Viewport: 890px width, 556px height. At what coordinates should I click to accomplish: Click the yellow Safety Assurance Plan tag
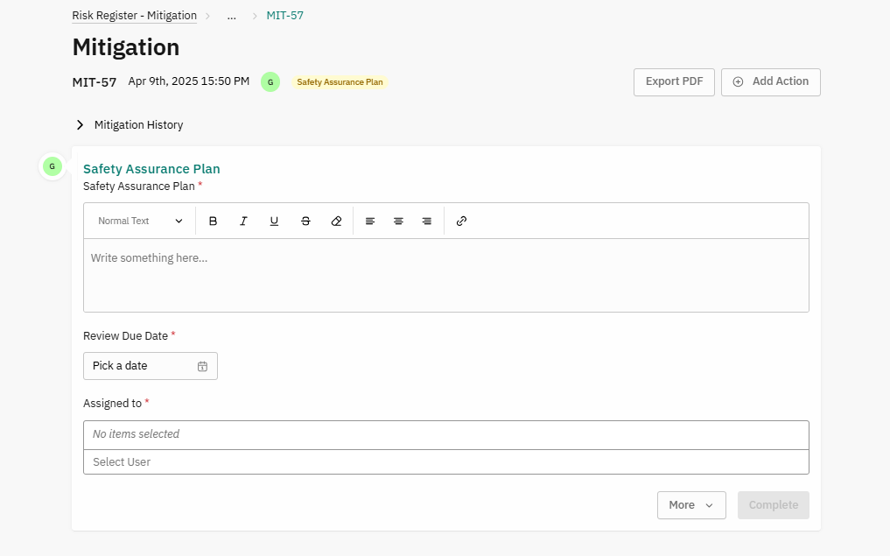pos(340,81)
